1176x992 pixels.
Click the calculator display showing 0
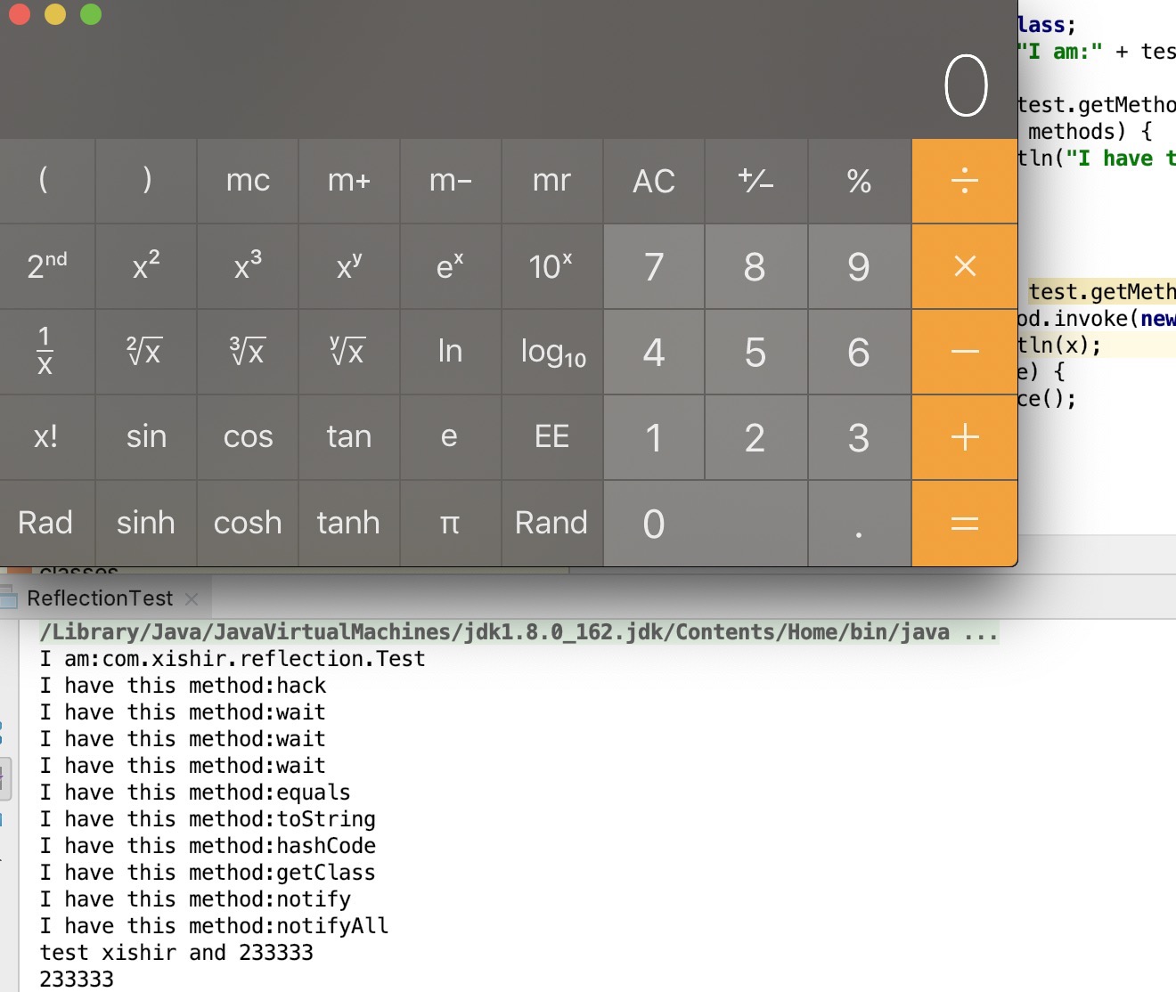[966, 86]
